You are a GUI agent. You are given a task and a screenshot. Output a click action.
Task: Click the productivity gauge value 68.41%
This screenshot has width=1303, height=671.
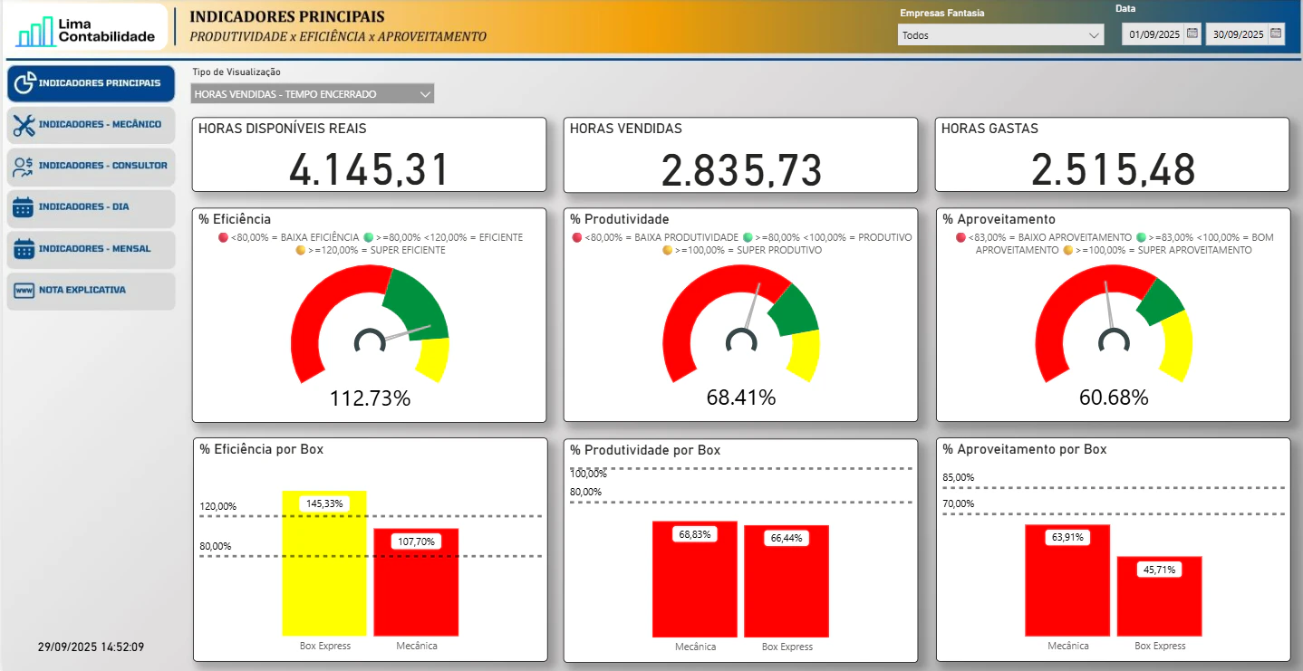(741, 398)
